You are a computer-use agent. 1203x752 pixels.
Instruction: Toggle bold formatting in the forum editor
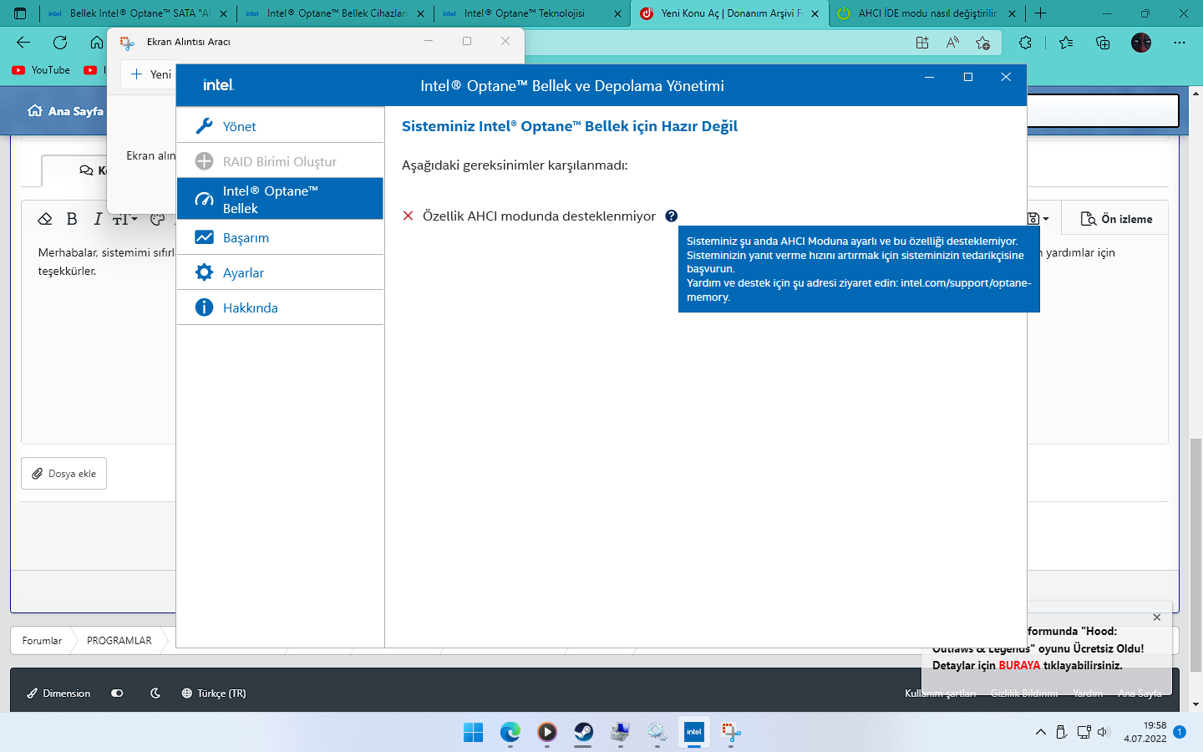tap(72, 219)
